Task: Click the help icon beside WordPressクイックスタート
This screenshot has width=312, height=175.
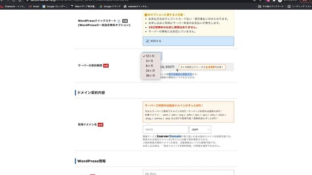Action: [x=119, y=21]
